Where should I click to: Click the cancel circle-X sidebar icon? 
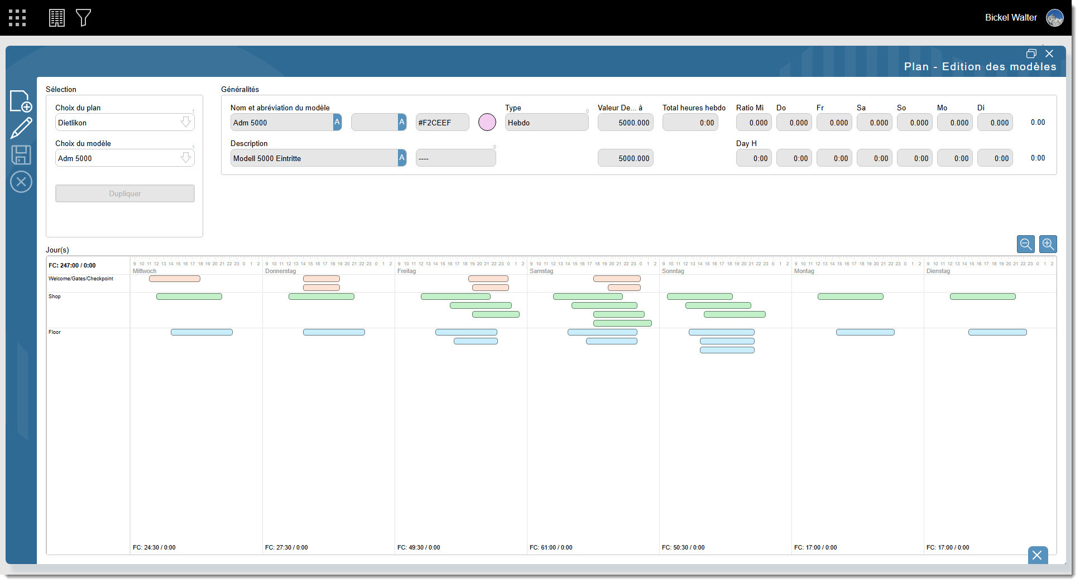pos(21,182)
